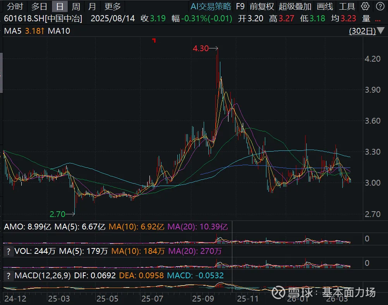
Task: Open the F9 company info
Action: 240,7
